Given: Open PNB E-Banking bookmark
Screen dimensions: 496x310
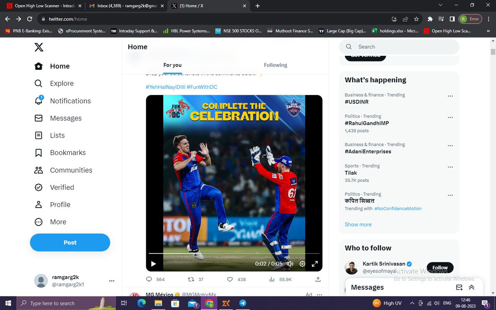Looking at the screenshot, I should click(x=29, y=31).
